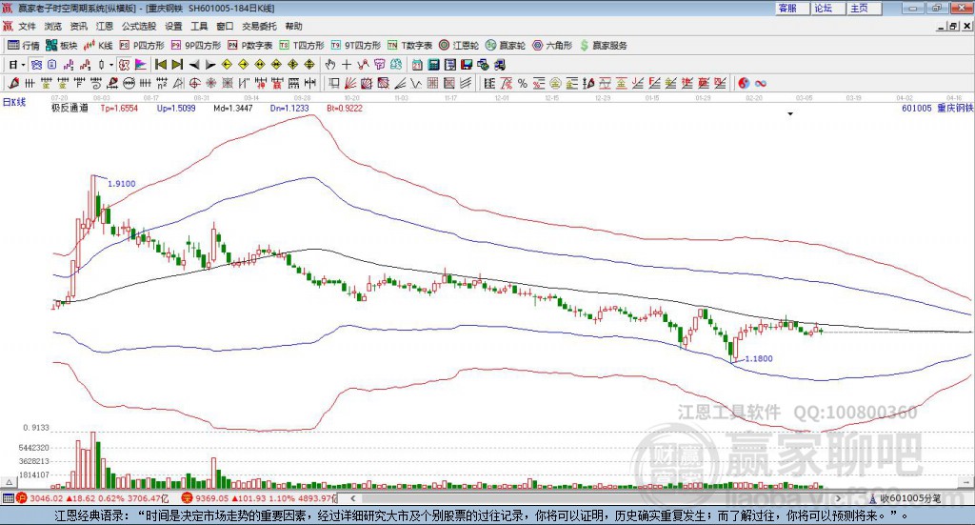Open the 窗口 menu

(x=225, y=26)
